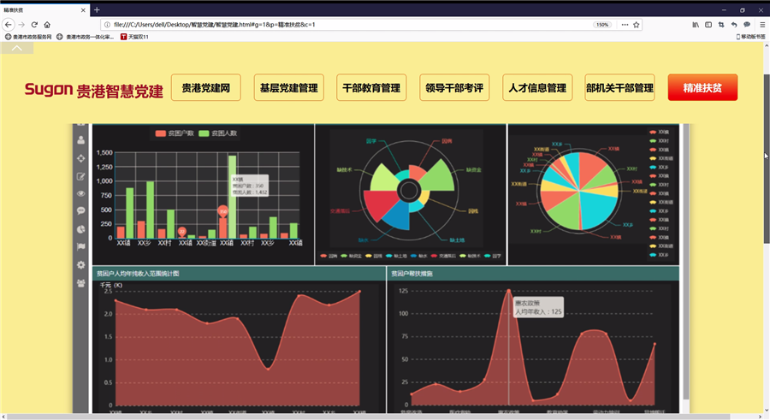
Task: Toggle 贫困户数 series in bar chart legend
Action: (172, 133)
